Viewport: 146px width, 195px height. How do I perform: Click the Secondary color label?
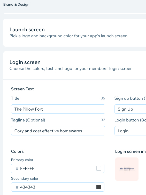click(25, 178)
